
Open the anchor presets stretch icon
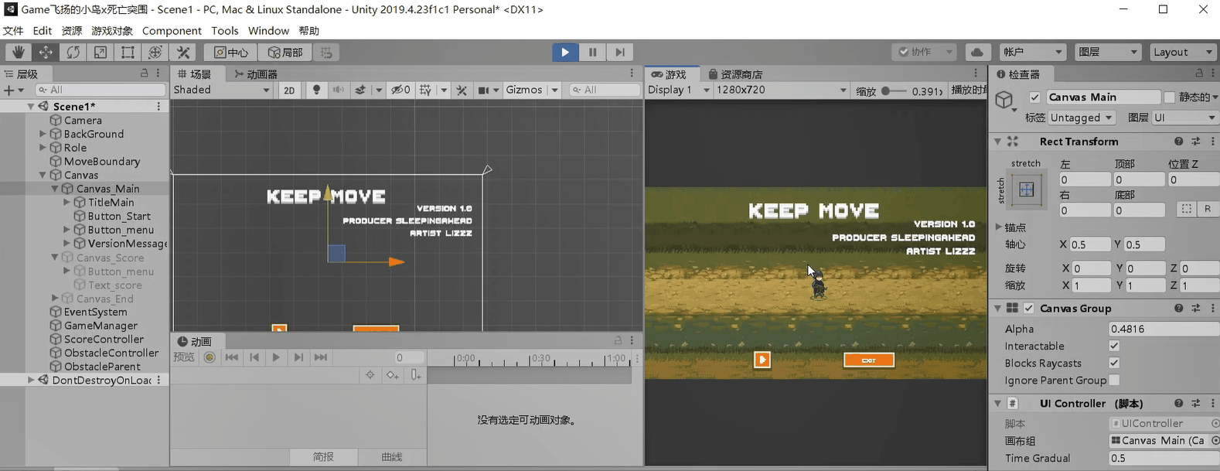coord(1027,189)
